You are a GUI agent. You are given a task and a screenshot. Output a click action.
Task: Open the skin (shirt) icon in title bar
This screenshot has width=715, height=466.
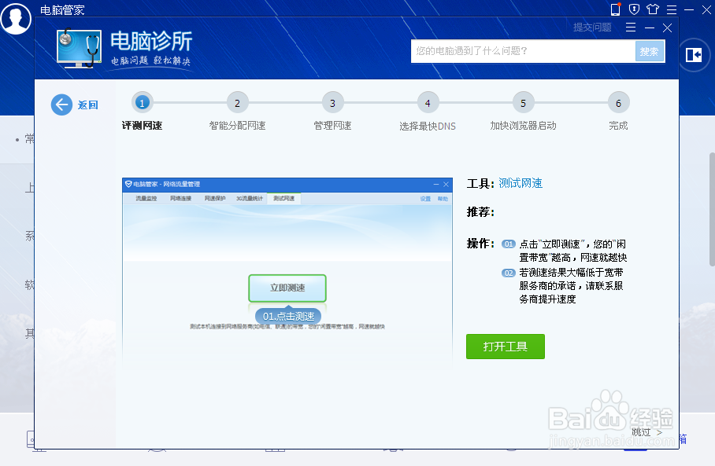click(x=653, y=9)
